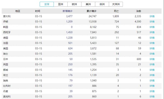Click Iran's cured value 4,590
This screenshot has width=164, height=99.
(x=138, y=22)
